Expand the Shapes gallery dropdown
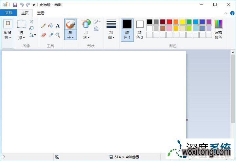Image resolution: width=236 pixels, height=161 pixels. point(86,35)
